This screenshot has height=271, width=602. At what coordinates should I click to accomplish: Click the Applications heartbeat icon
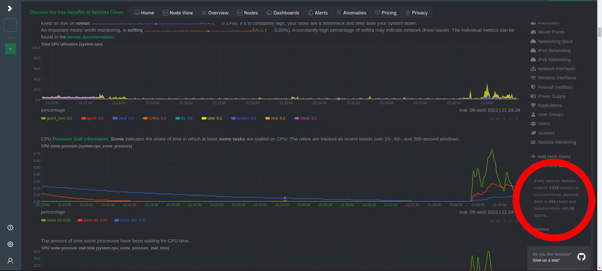point(533,105)
